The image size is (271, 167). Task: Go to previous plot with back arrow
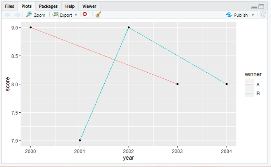coord(7,15)
